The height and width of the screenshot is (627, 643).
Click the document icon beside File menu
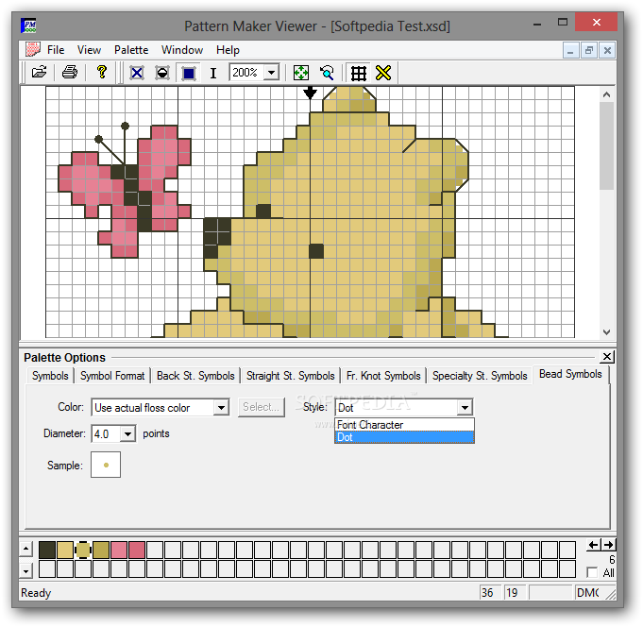pyautogui.click(x=33, y=50)
